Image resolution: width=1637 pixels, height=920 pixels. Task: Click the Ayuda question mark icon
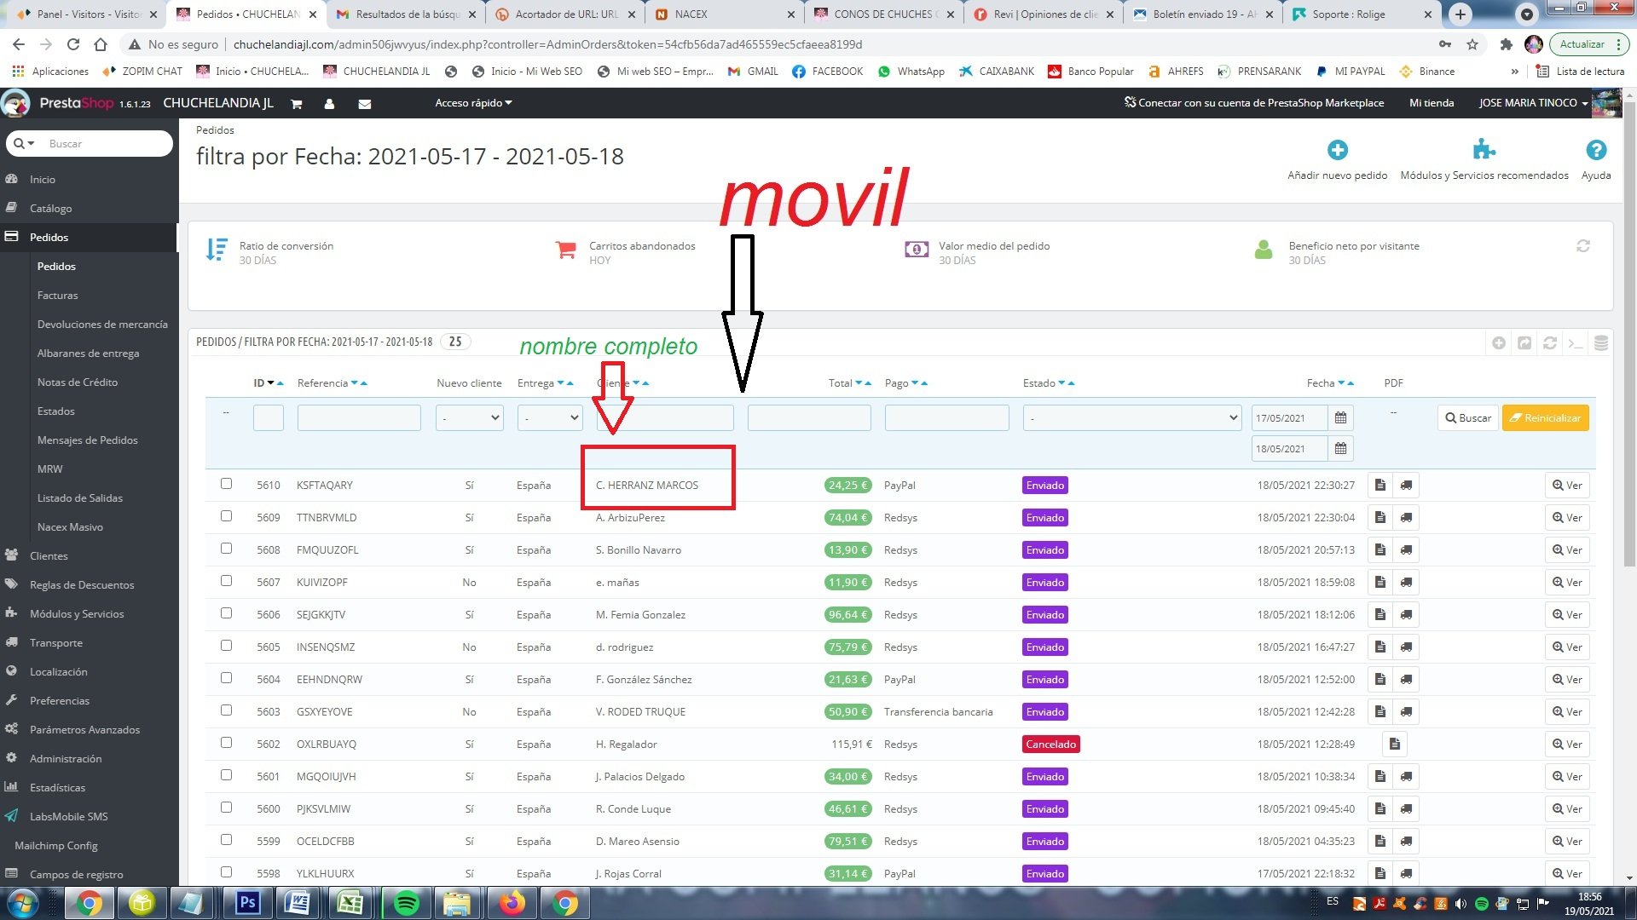[1595, 151]
